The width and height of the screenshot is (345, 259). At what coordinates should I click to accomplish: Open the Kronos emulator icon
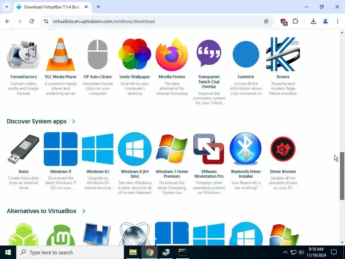[283, 54]
